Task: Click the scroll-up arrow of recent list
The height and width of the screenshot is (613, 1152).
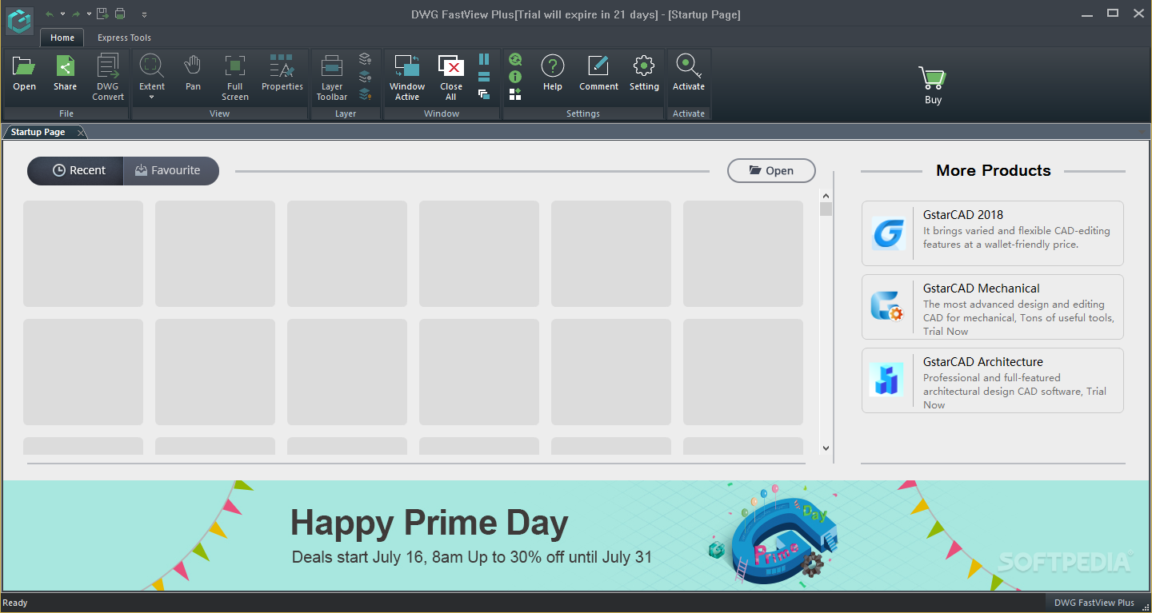Action: (x=826, y=195)
